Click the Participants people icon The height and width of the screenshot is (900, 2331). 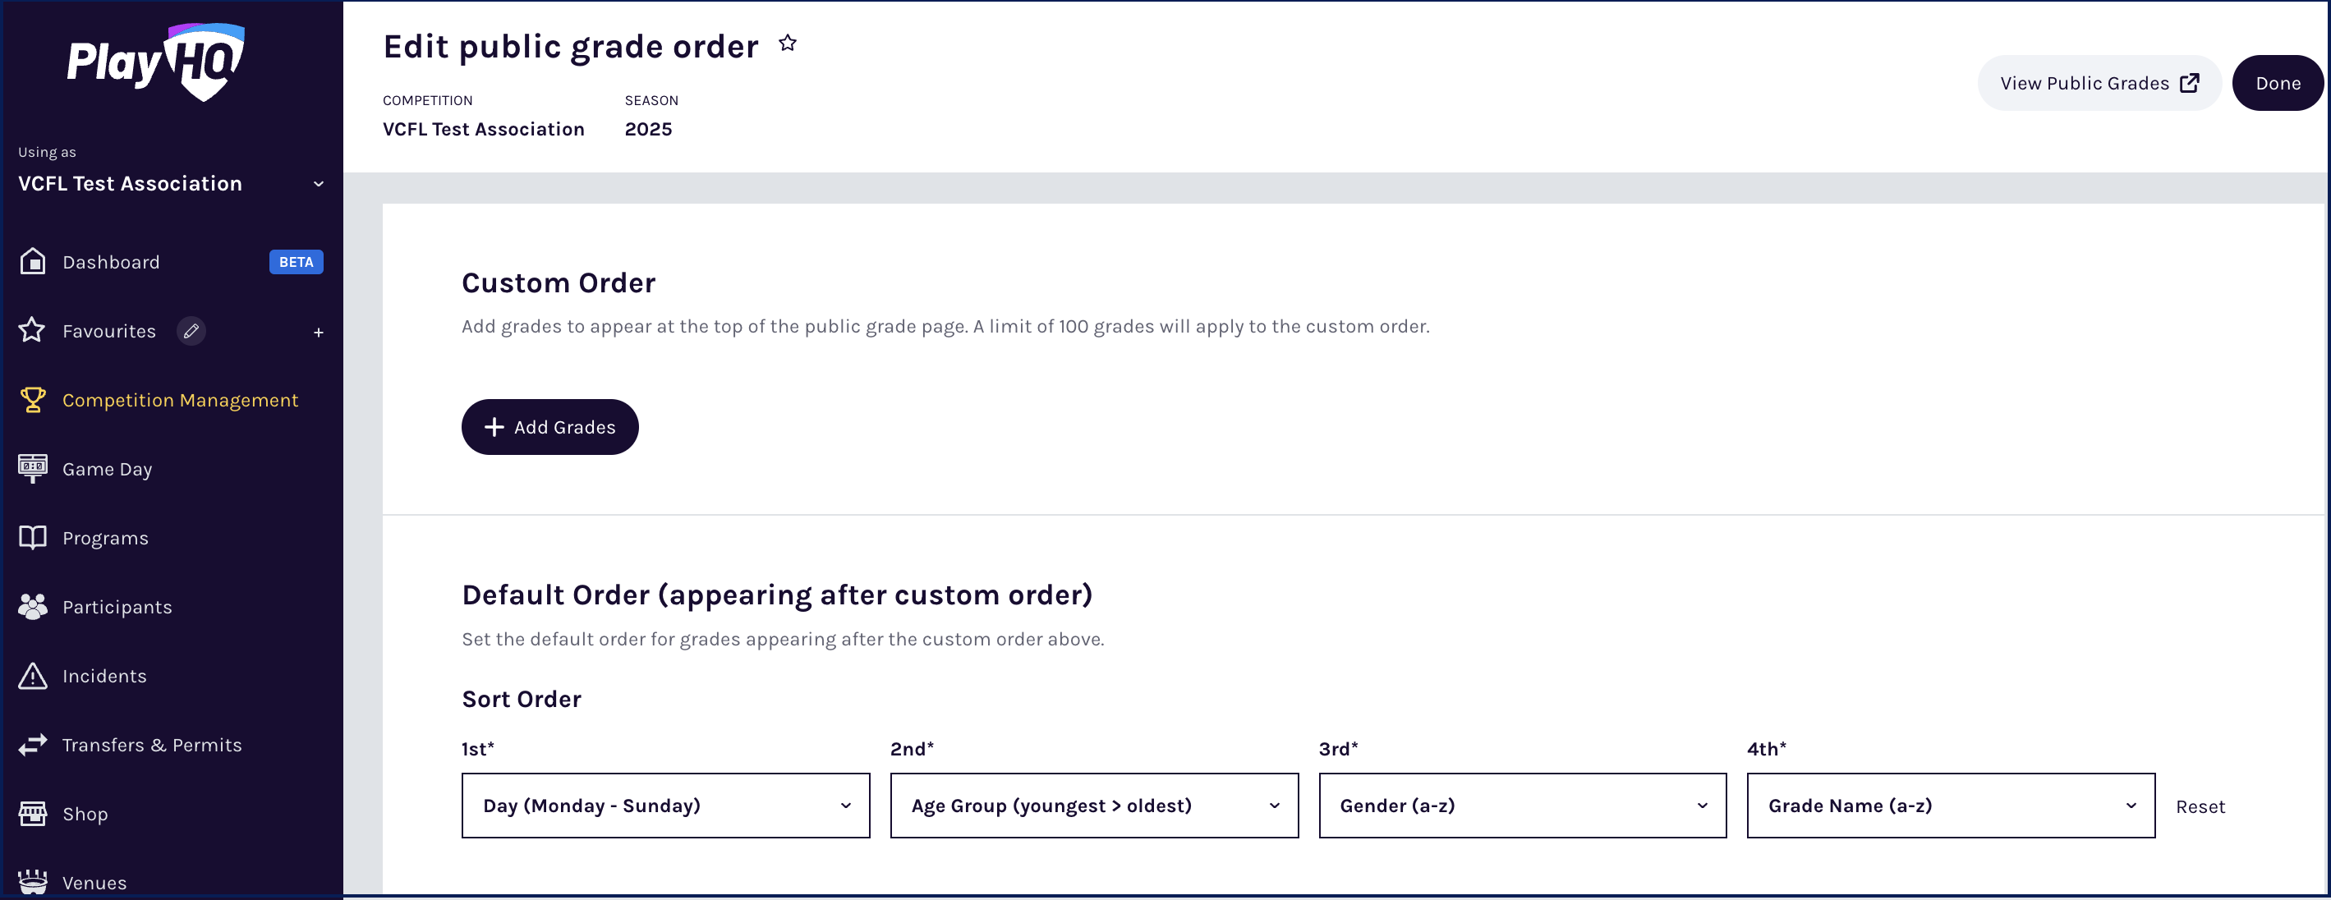click(x=33, y=607)
